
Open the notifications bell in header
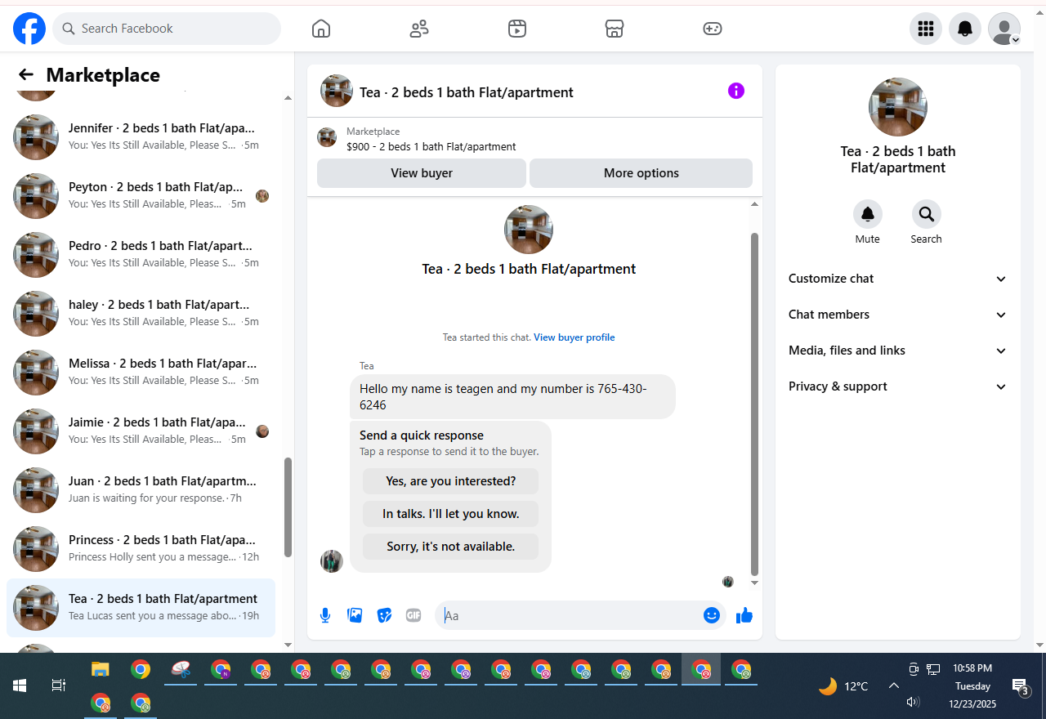pyautogui.click(x=965, y=29)
